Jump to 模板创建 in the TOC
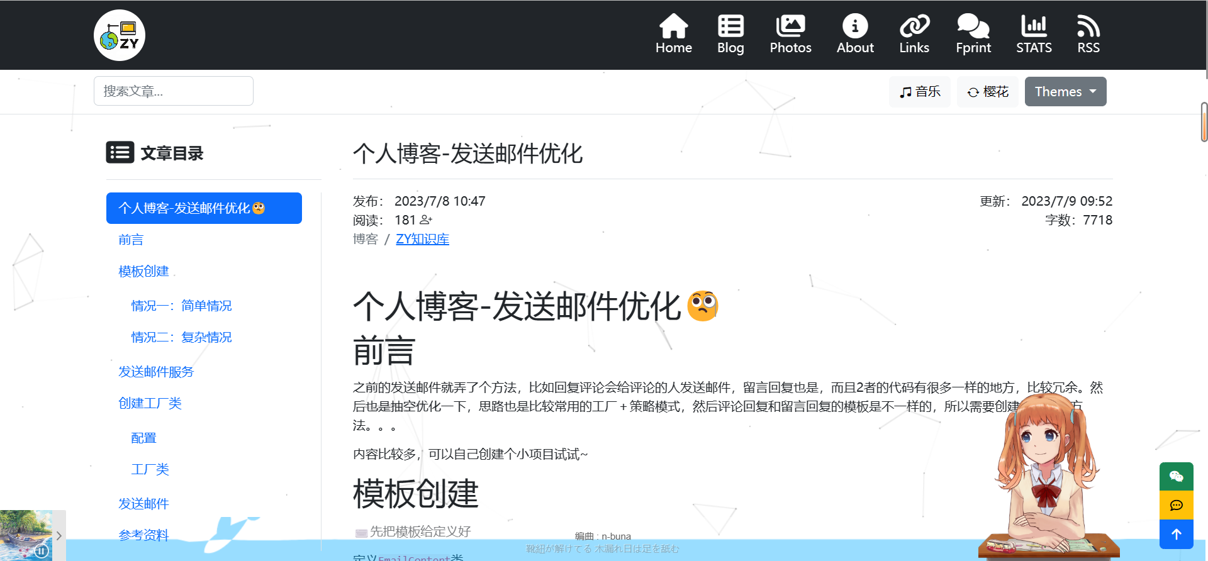Viewport: 1208px width, 561px height. (143, 271)
